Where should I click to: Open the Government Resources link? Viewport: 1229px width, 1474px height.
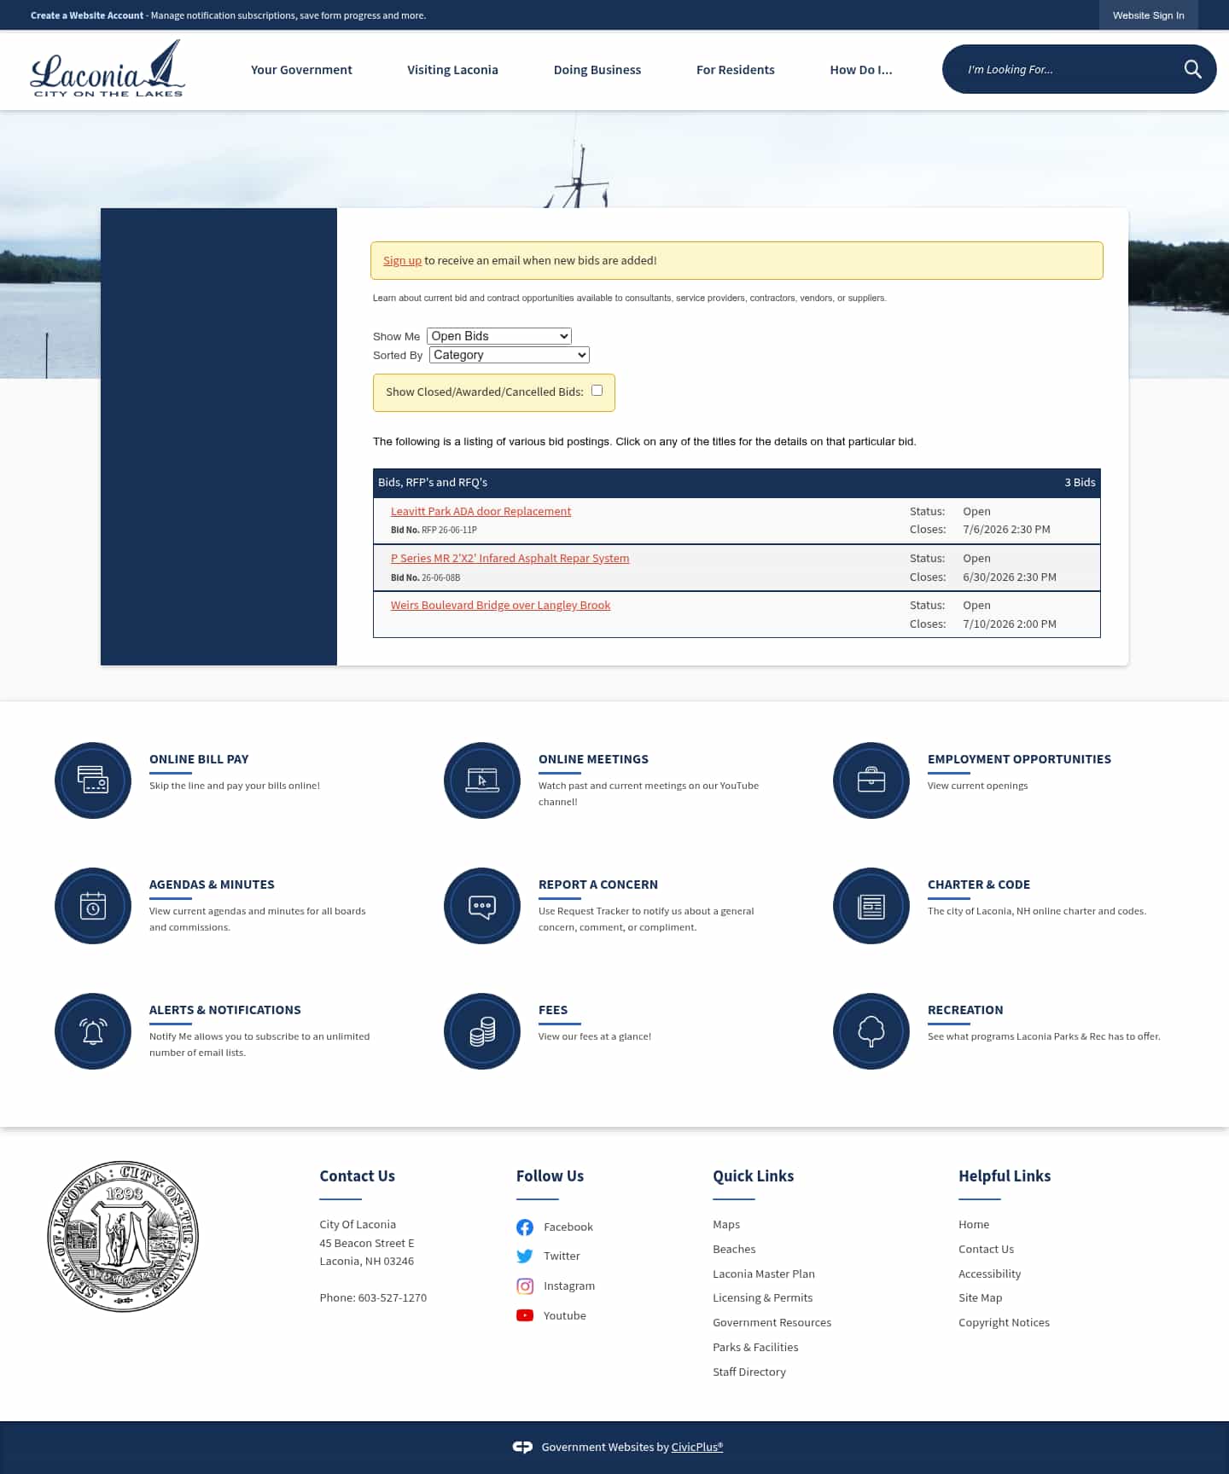tap(772, 1322)
